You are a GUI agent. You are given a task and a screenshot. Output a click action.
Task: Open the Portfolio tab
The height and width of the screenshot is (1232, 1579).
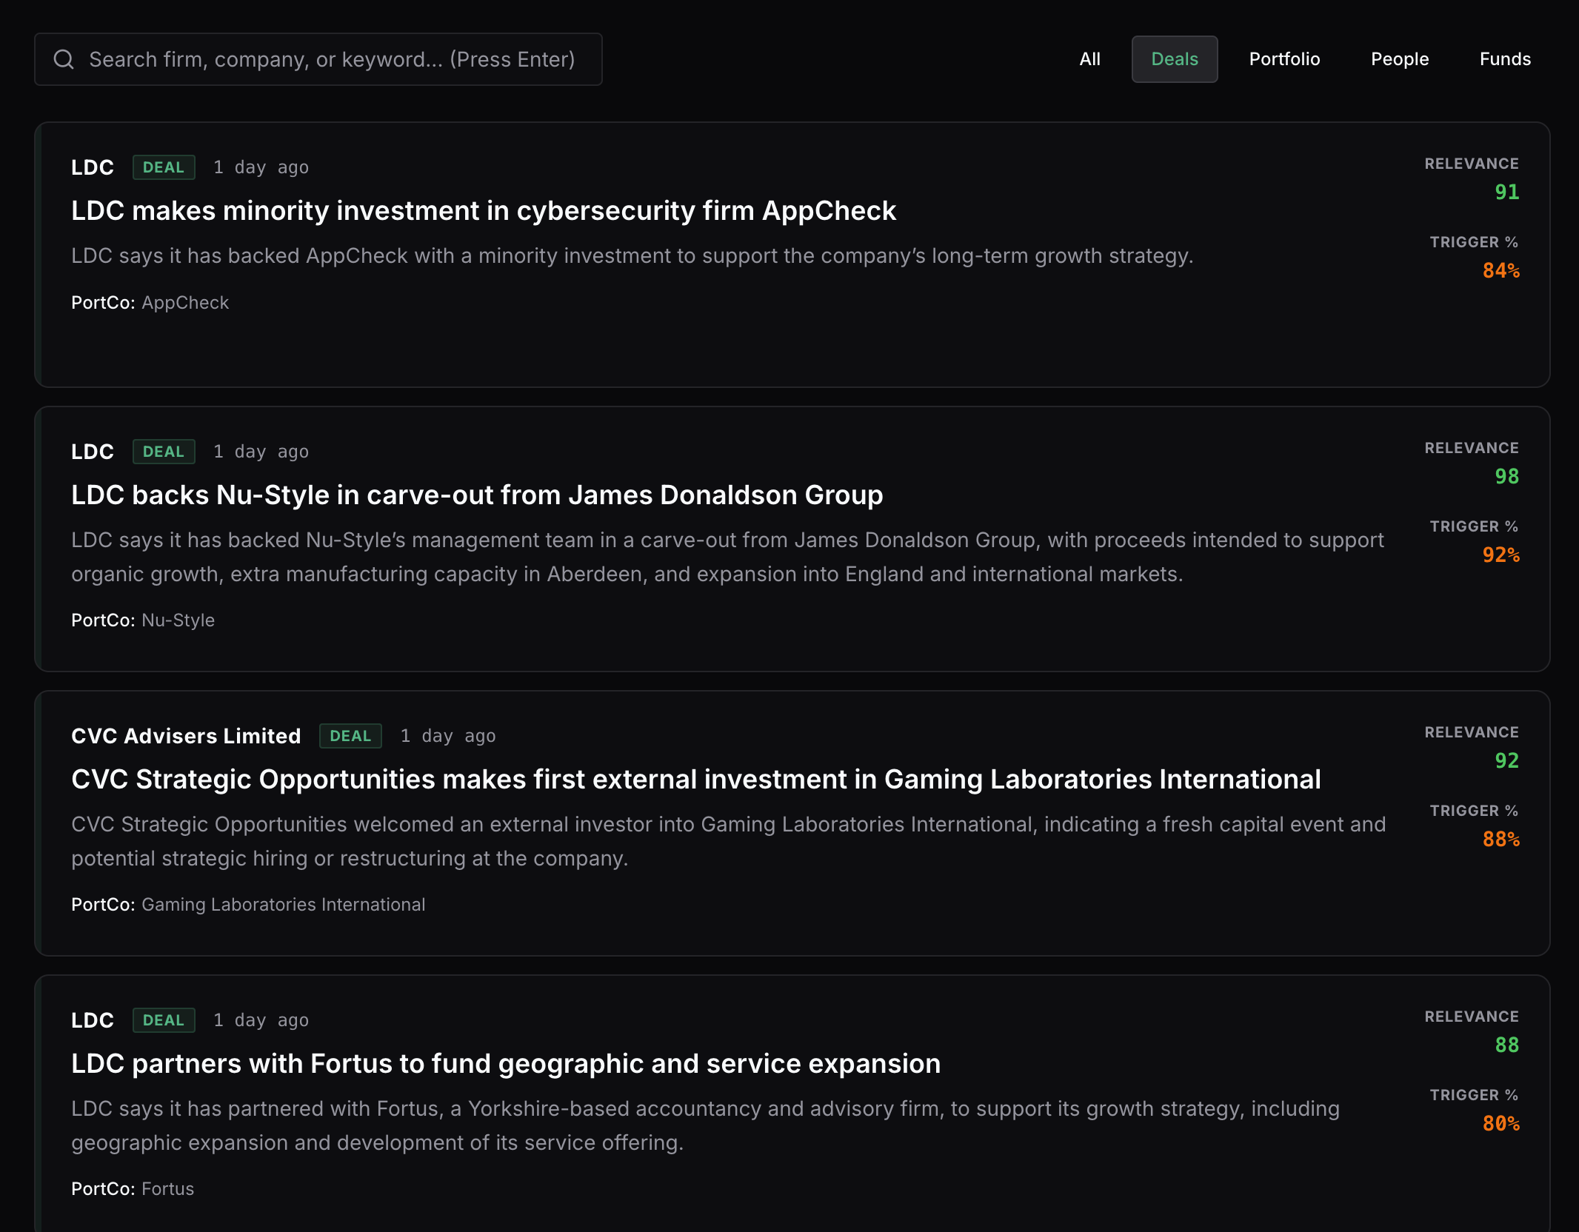pos(1284,59)
